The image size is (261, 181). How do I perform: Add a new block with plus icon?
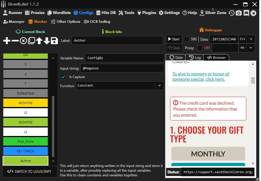(x=7, y=41)
